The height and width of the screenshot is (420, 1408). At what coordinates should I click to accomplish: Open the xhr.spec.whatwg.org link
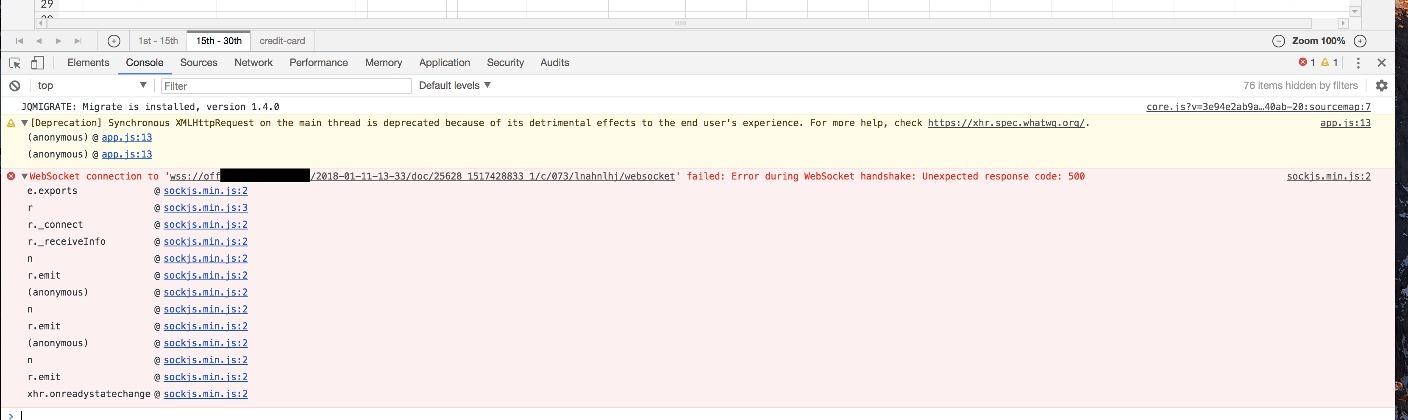point(1006,123)
